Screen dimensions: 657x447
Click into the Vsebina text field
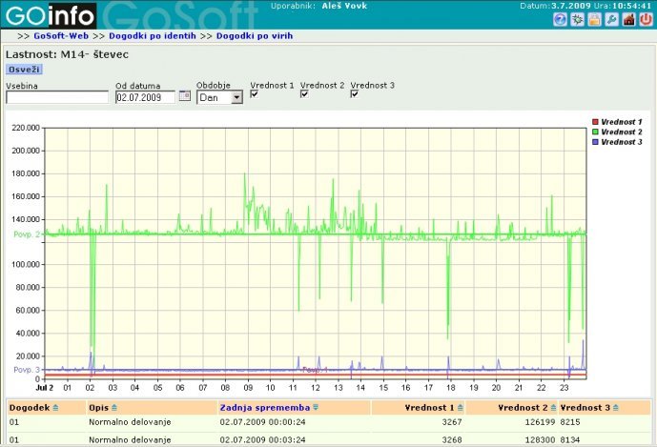pos(57,97)
